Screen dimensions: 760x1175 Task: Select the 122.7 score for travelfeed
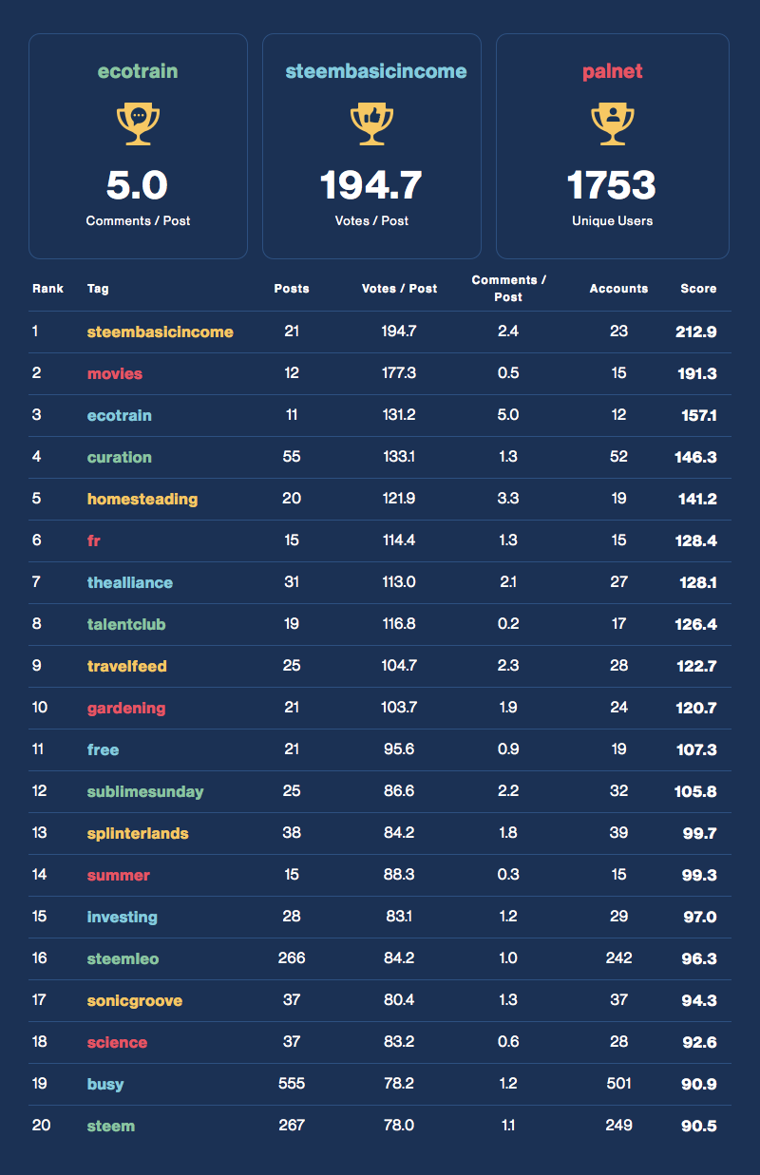[697, 667]
